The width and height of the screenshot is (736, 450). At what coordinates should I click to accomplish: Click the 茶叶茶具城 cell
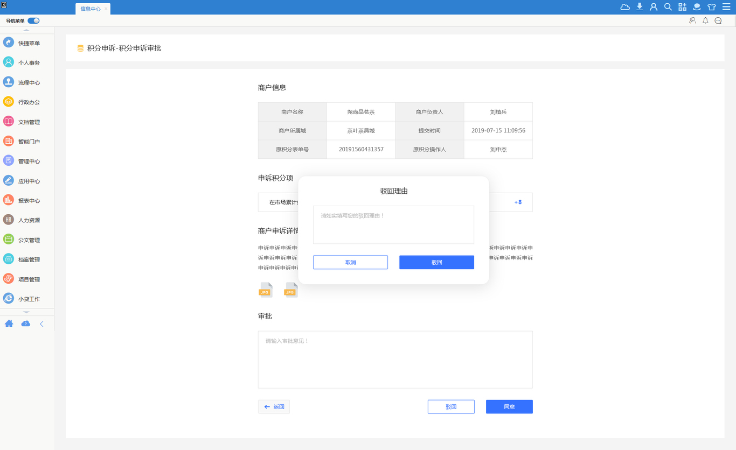tap(361, 131)
